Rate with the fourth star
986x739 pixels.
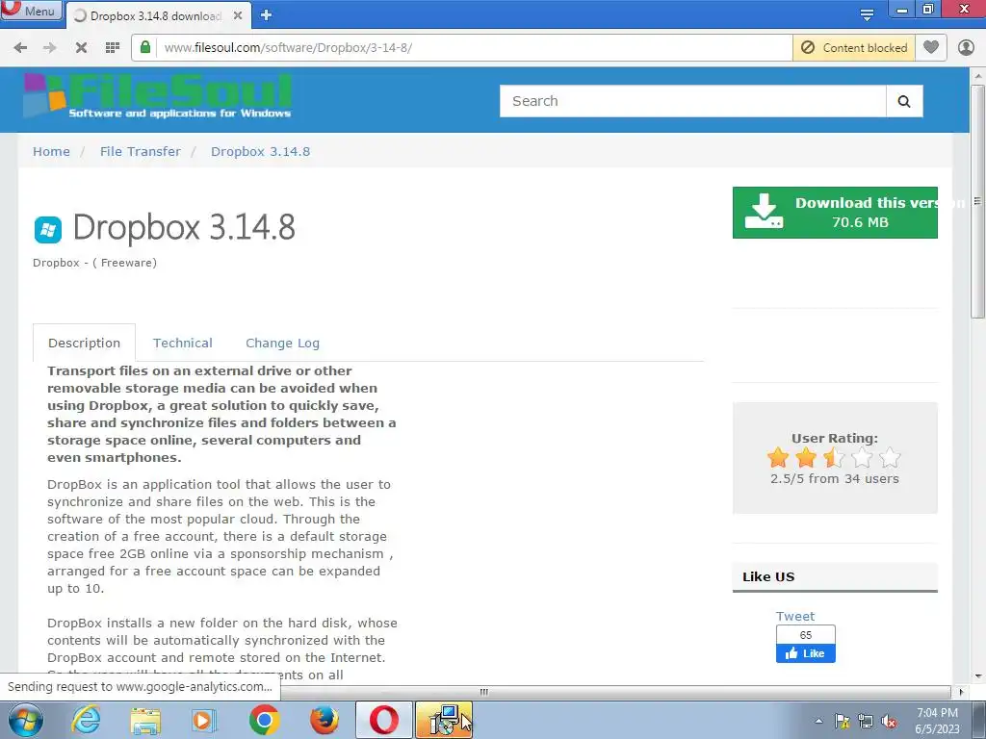(862, 457)
